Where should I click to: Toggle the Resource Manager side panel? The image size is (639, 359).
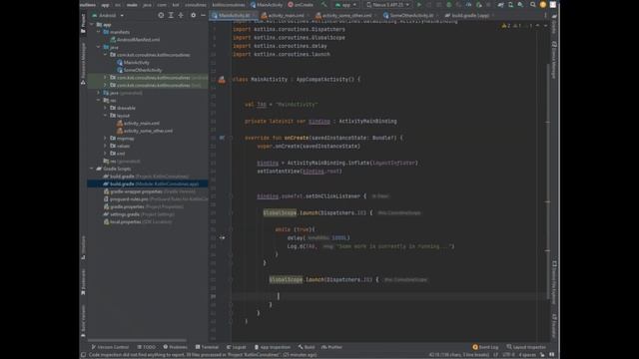point(83,63)
